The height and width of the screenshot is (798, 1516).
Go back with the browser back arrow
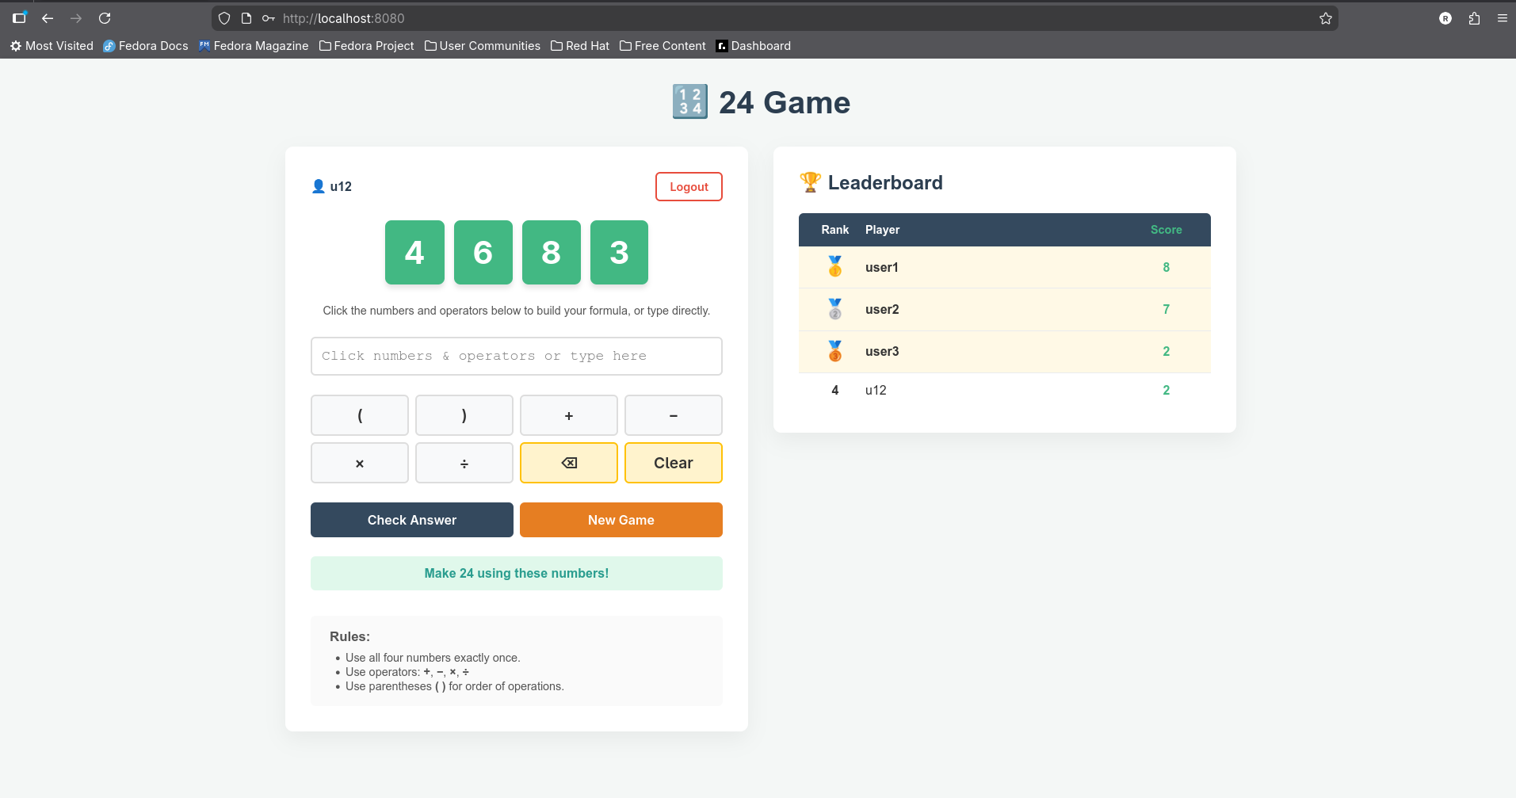tap(48, 18)
